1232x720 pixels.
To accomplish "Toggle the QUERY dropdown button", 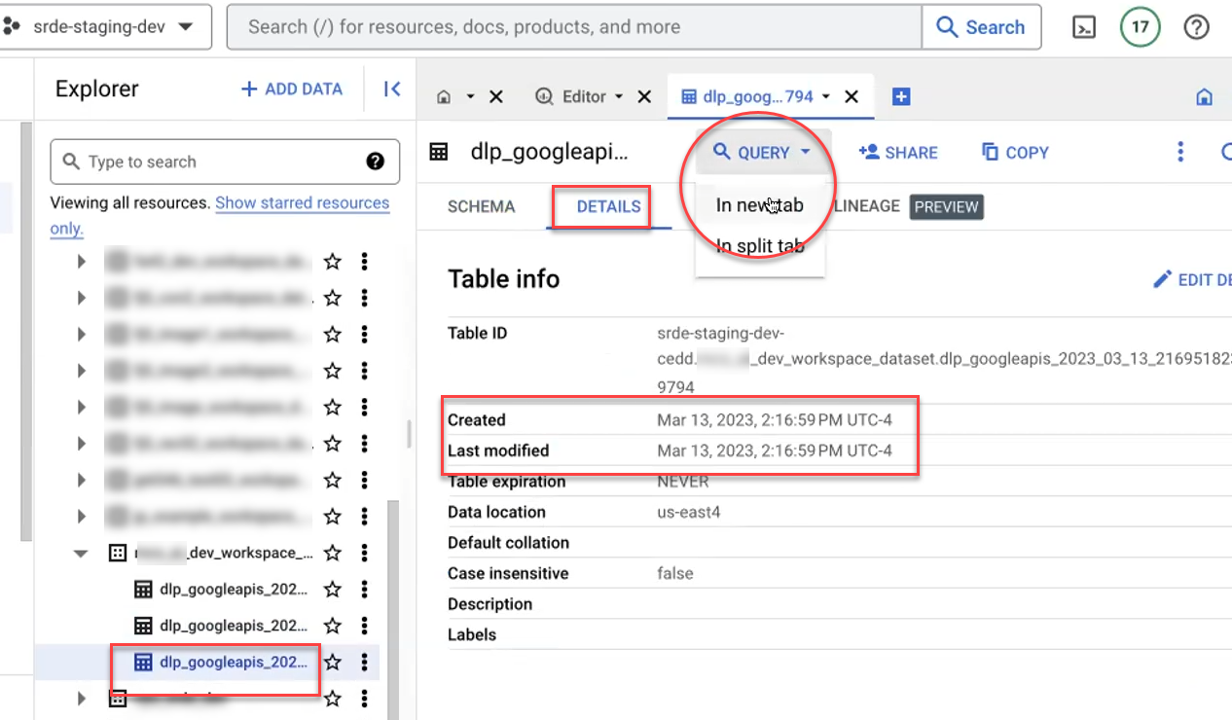I will point(762,152).
